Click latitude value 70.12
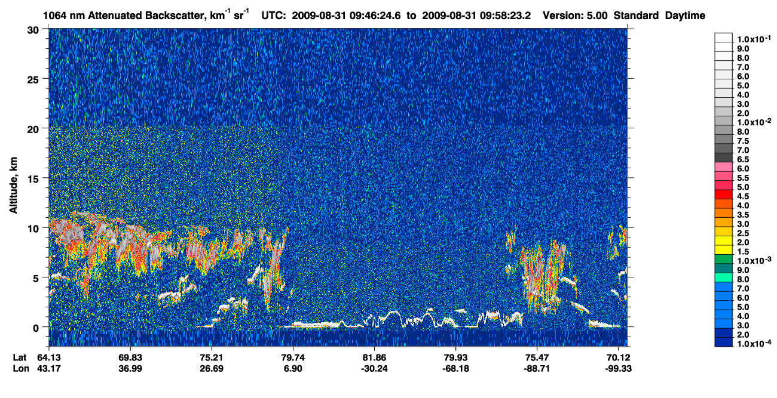The width and height of the screenshot is (777, 398). click(x=618, y=357)
